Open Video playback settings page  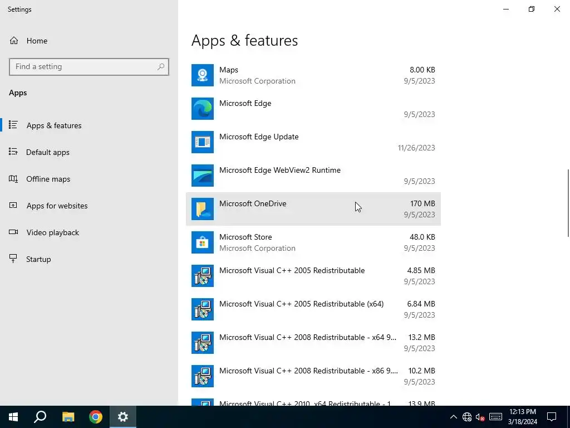point(89,232)
